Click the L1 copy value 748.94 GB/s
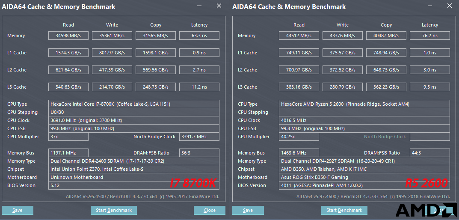This screenshot has height=220, width=459. point(386,53)
